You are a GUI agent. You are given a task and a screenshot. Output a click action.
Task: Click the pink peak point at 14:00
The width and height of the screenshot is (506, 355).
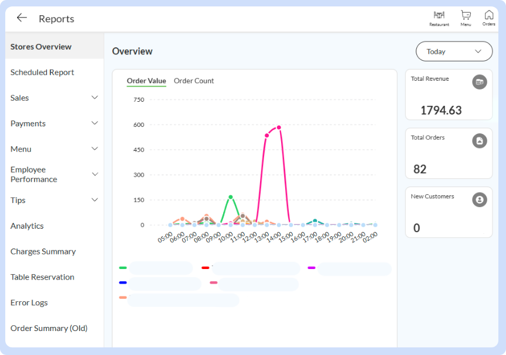point(279,127)
